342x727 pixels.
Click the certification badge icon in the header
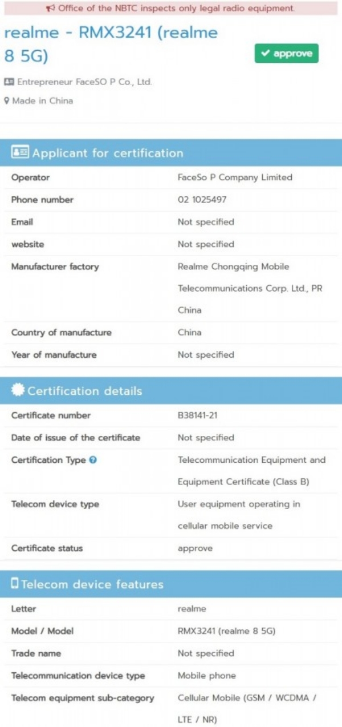click(18, 391)
